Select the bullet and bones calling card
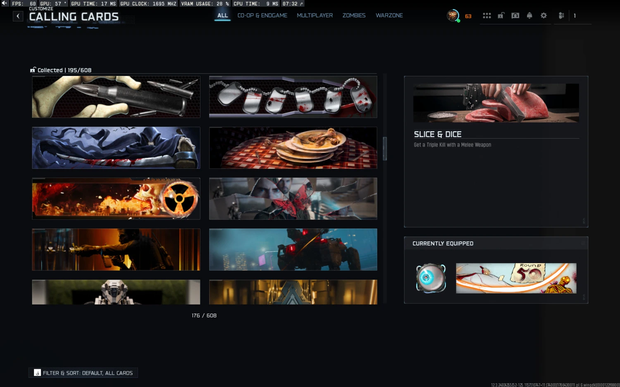Viewport: 620px width, 387px height. 116,97
